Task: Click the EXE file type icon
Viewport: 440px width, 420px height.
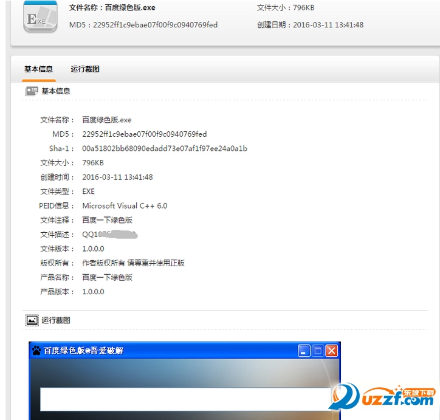Action: point(40,17)
